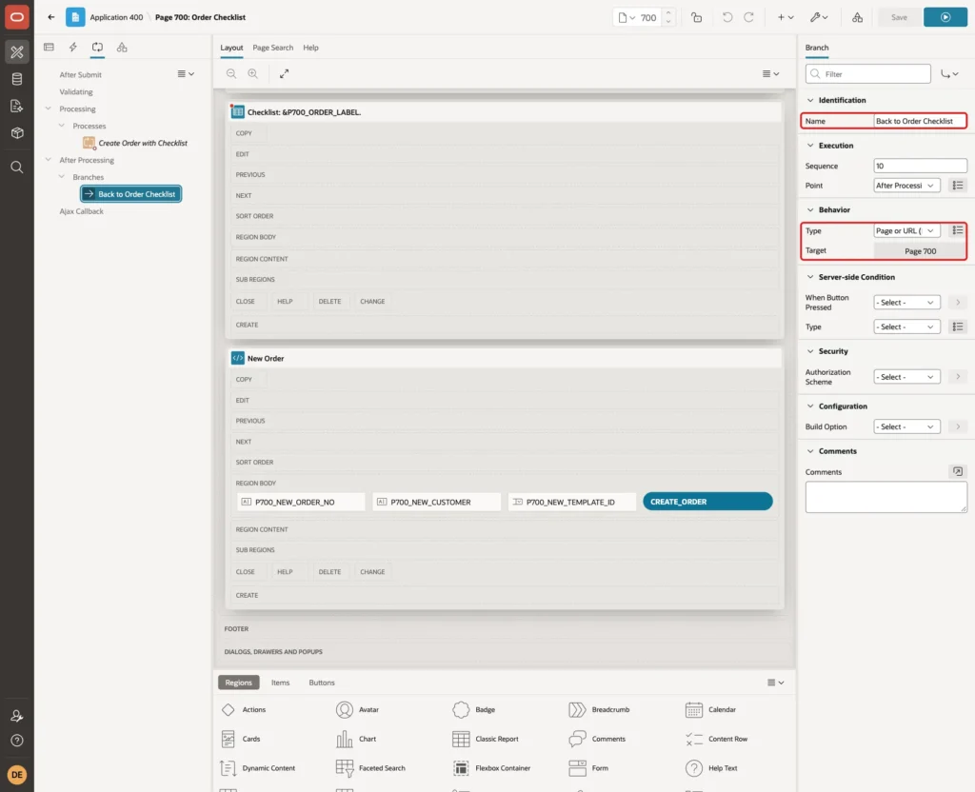Screen dimensions: 975x792
Task: Open Shared Components icon in toolbar
Action: (x=857, y=17)
